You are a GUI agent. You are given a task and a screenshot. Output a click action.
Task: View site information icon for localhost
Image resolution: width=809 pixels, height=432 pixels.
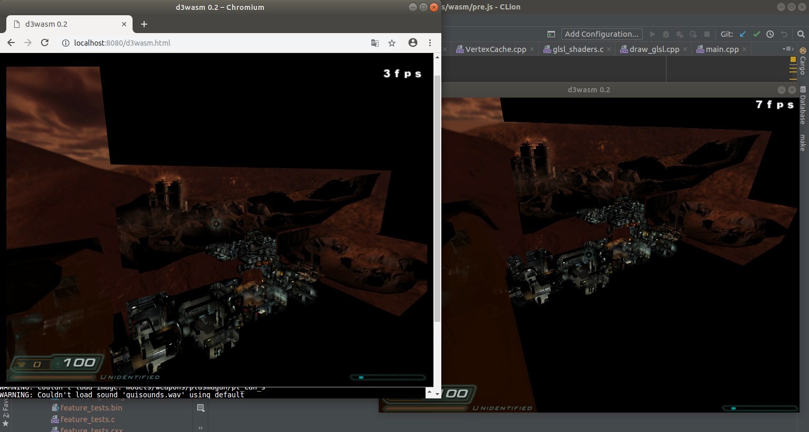[66, 43]
